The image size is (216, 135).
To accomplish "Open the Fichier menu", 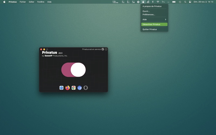I will (x=23, y=2).
